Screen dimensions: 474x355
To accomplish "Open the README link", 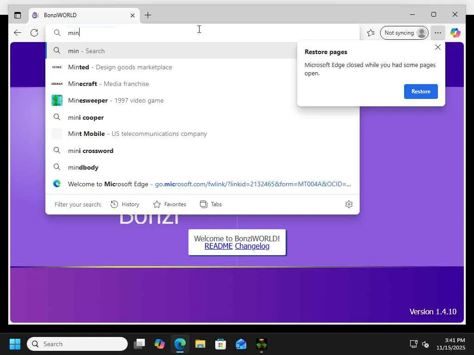I will (x=218, y=246).
